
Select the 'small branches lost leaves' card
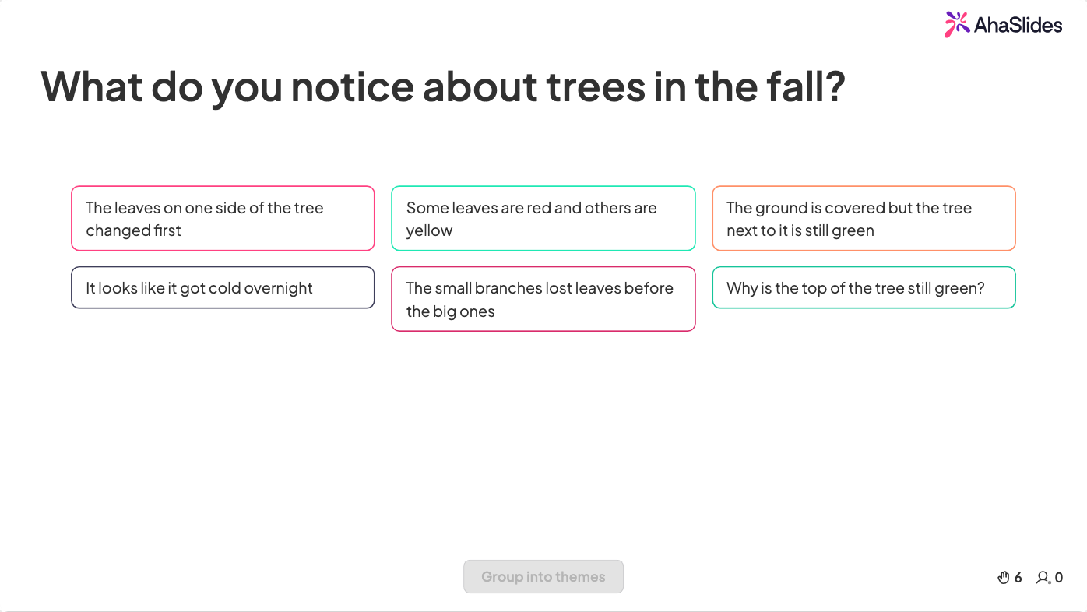pos(543,299)
